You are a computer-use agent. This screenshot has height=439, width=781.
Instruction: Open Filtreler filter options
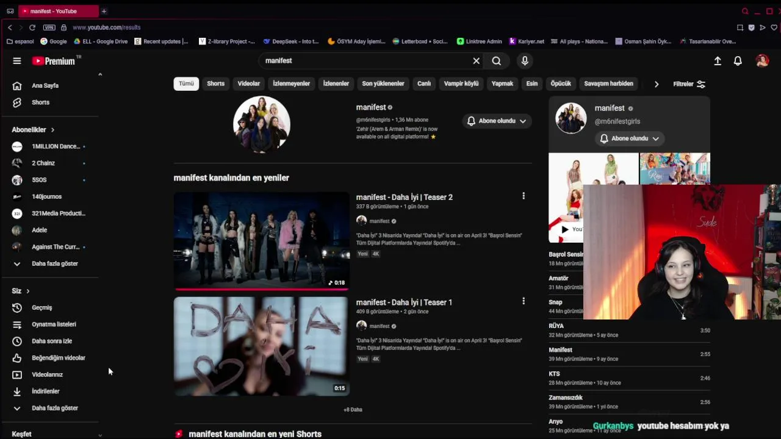[689, 84]
